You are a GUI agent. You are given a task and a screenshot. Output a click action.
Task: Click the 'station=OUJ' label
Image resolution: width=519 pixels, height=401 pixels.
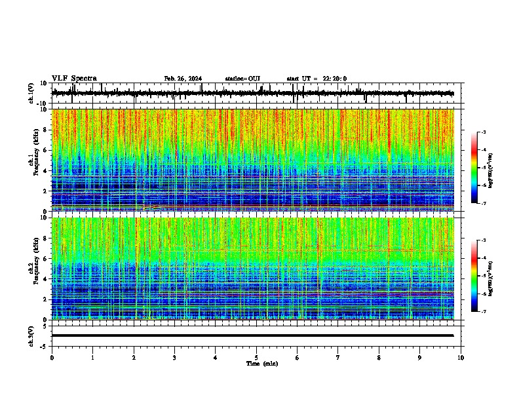[x=242, y=79]
